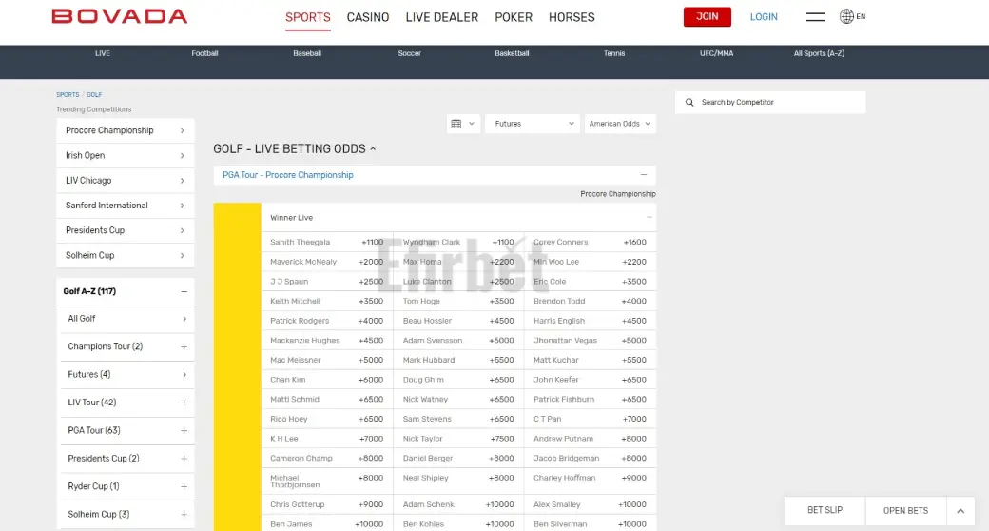Viewport: 989px width, 531px height.
Task: Open the Sanford International competition
Action: pos(125,206)
